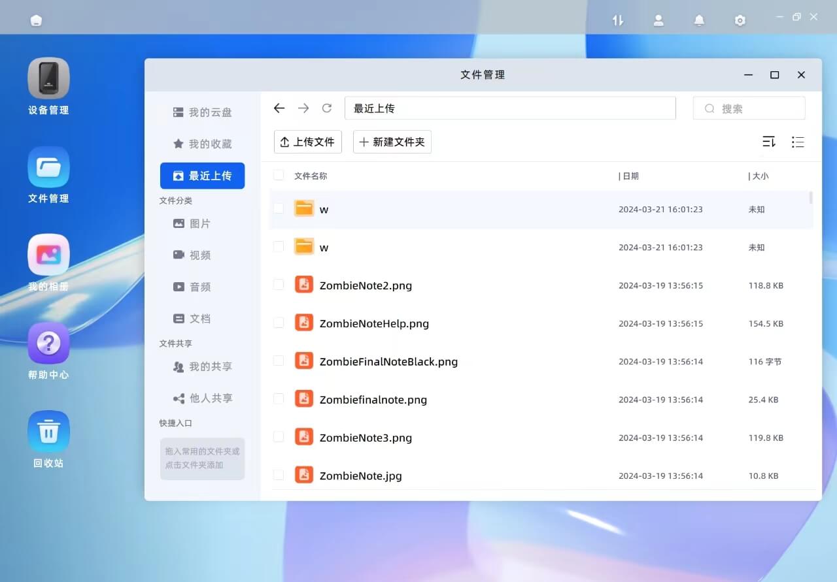Select 我的云盘 in the sidebar
Screen dimensions: 837x582
point(202,112)
